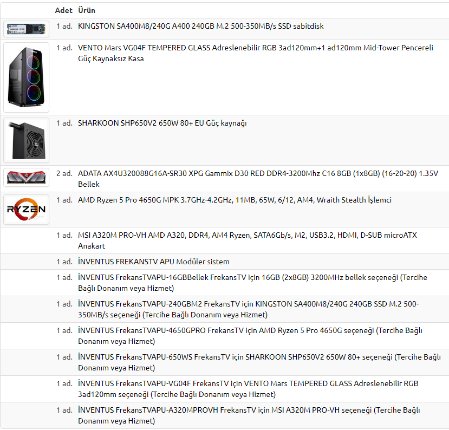Click the İNVENTUS FREKANSTV APU Modüler sistem entry
Screen dimensions: 449x430
pyautogui.click(x=153, y=262)
